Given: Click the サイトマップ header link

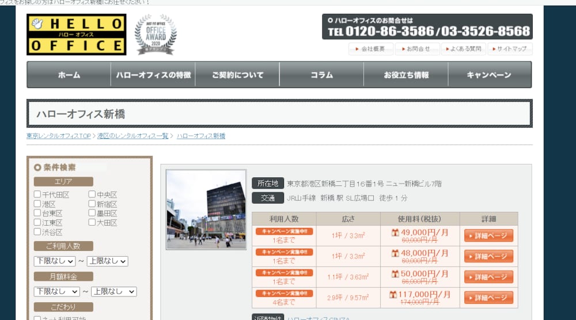Looking at the screenshot, I should (x=510, y=49).
